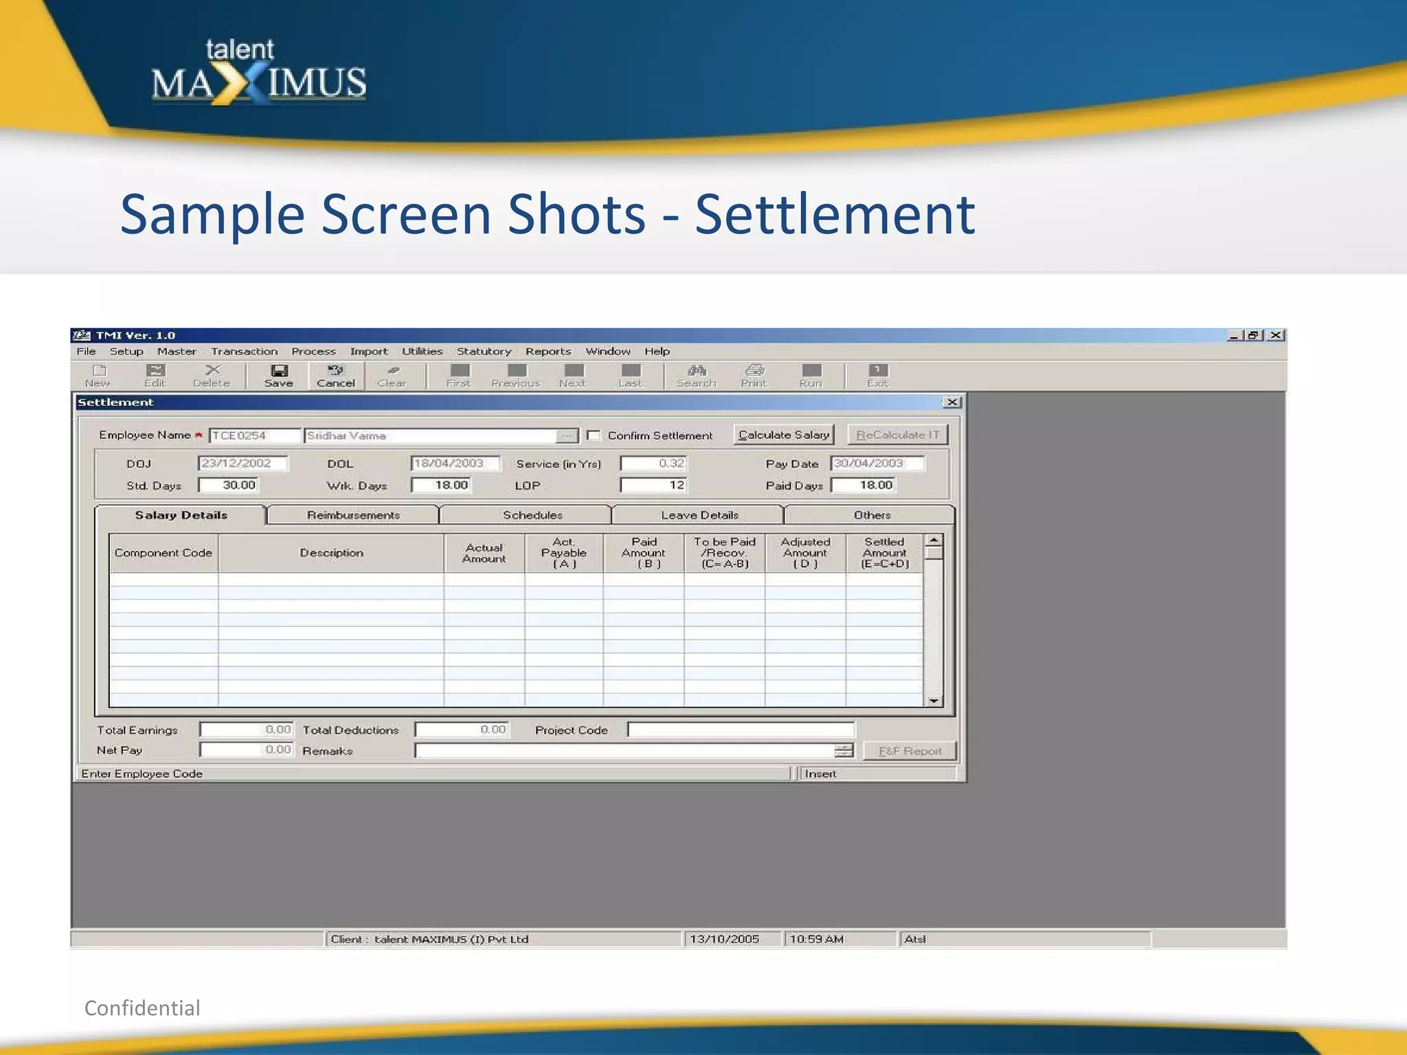Save the settlement record

pos(279,376)
